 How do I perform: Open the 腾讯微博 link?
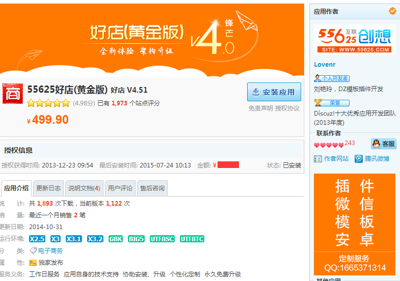(377, 159)
